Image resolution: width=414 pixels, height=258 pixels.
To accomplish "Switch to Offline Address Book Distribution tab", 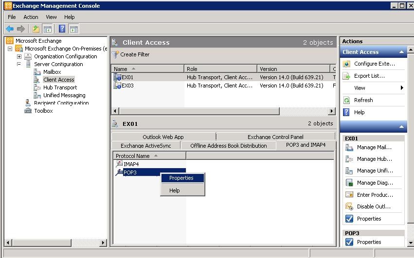I will (228, 146).
